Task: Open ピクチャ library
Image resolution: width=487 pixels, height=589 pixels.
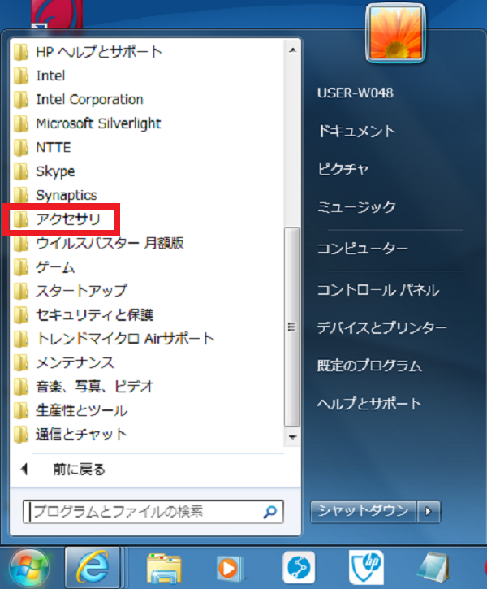Action: pyautogui.click(x=343, y=169)
